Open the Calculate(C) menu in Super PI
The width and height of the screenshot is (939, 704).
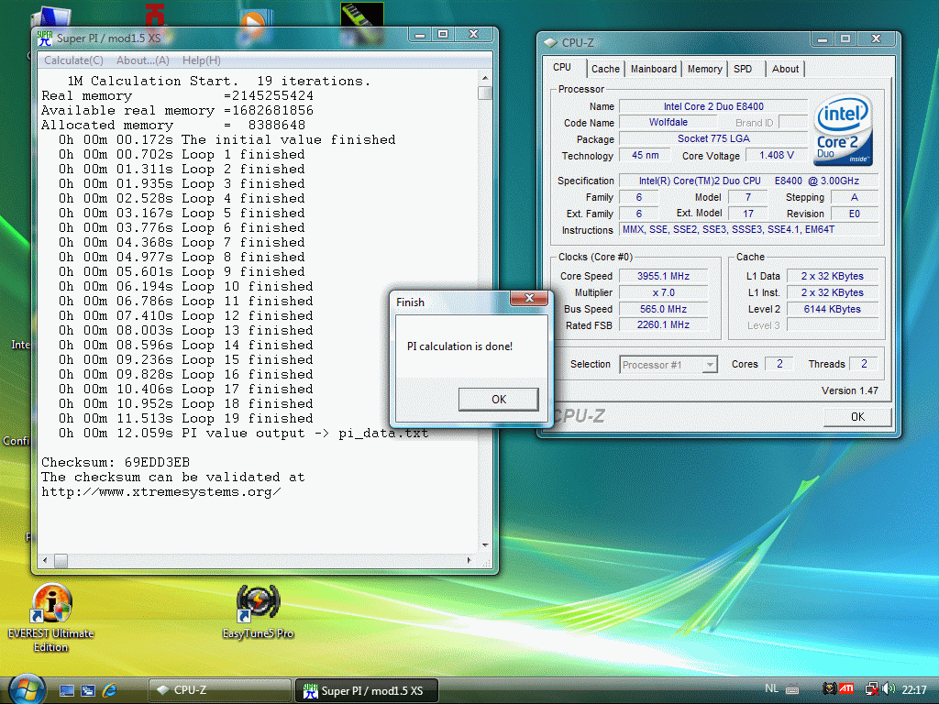pos(73,60)
